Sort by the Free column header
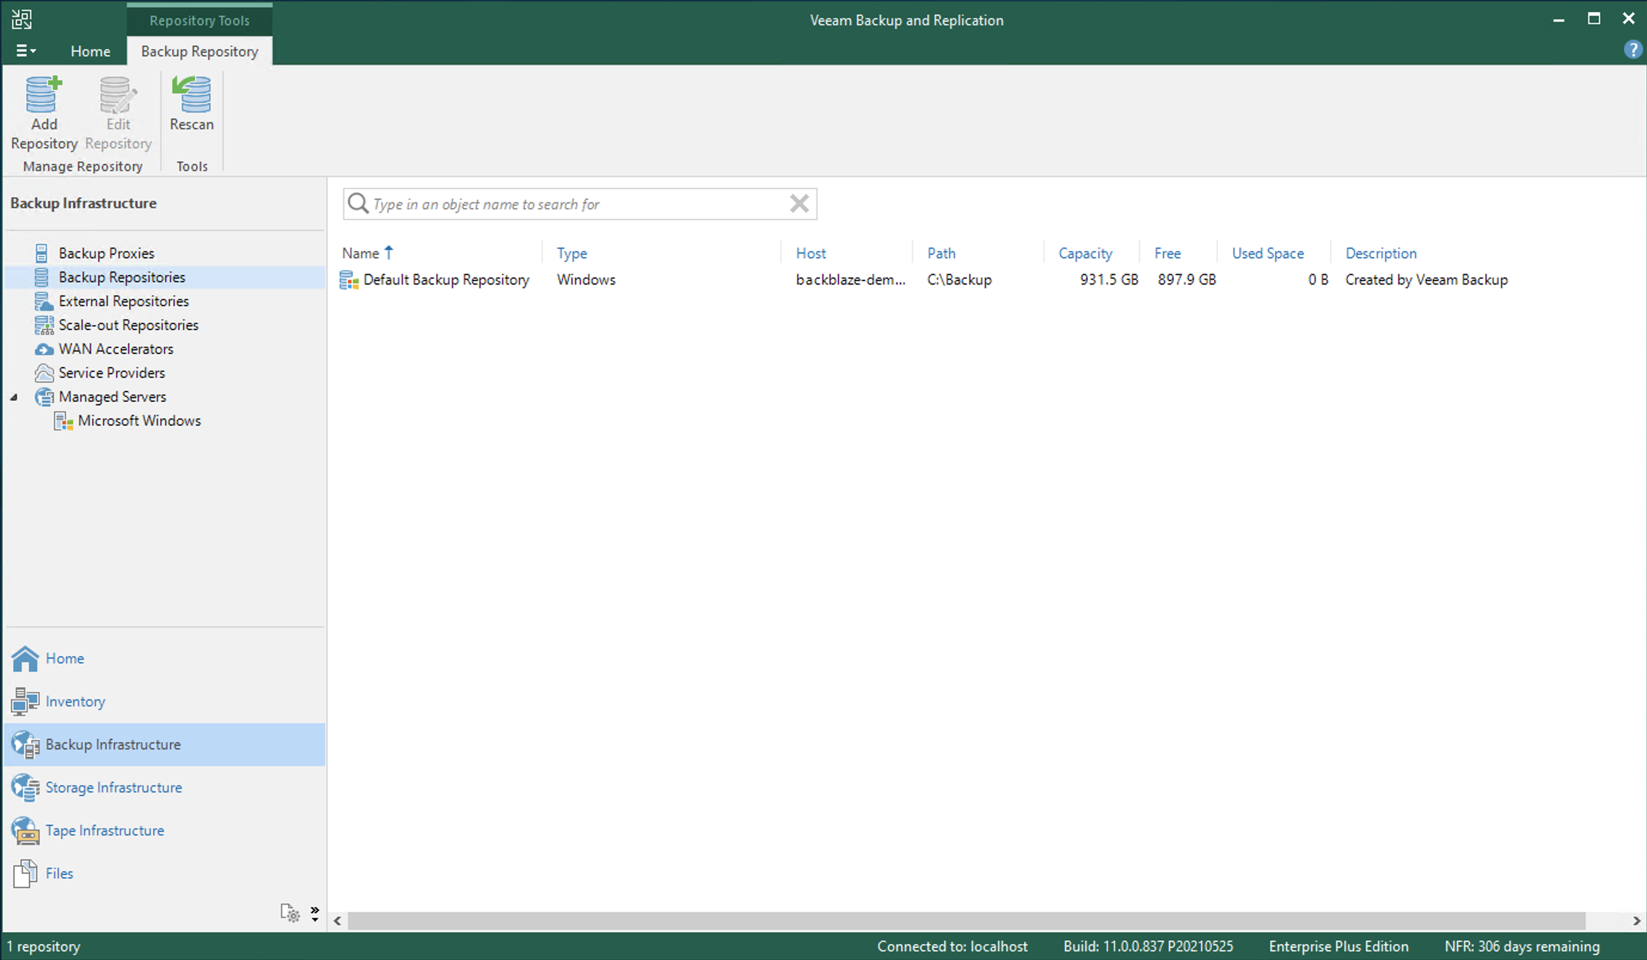Image resolution: width=1647 pixels, height=960 pixels. tap(1167, 253)
